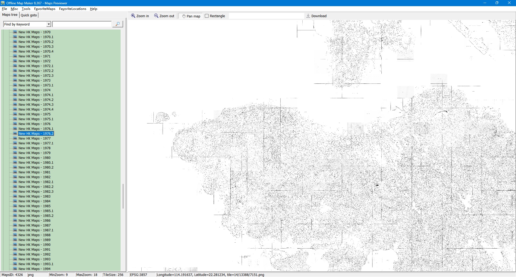Click map icon beside New HK Maps - 1970
Image resolution: width=516 pixels, height=277 pixels.
(x=15, y=32)
